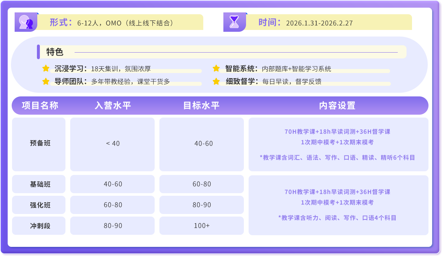Select the 项目名称 column header
Viewport: 442px width, 256px height.
pos(40,106)
